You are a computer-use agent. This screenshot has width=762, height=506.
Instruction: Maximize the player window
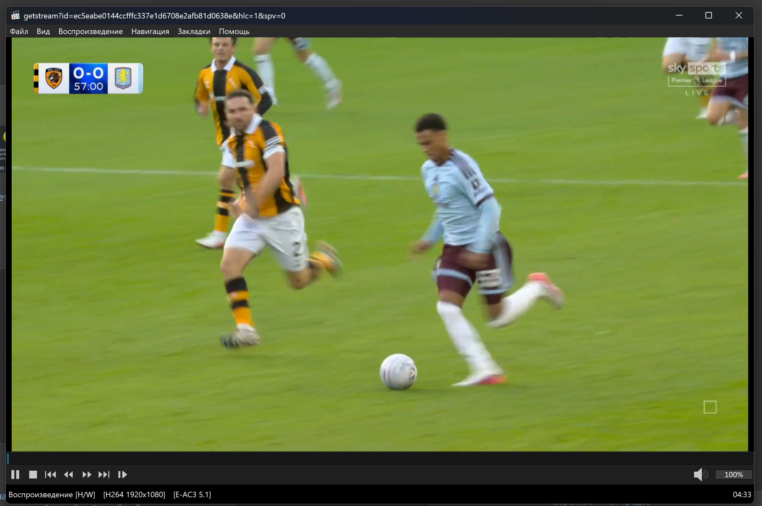click(x=708, y=15)
